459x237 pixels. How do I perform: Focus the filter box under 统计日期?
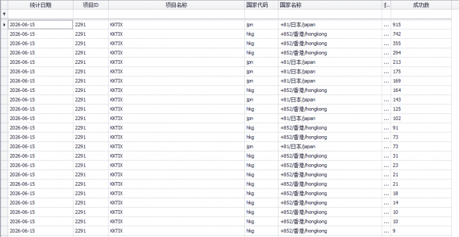(41, 14)
